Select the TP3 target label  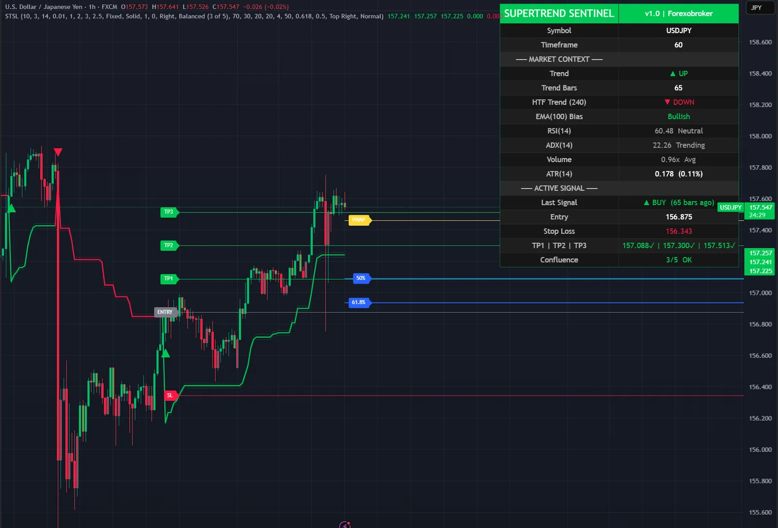[169, 212]
